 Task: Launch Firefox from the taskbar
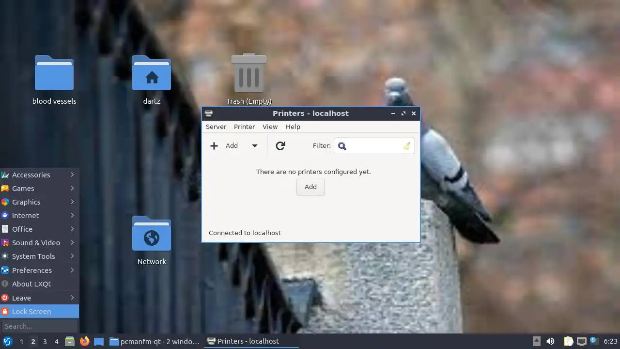[x=84, y=341]
